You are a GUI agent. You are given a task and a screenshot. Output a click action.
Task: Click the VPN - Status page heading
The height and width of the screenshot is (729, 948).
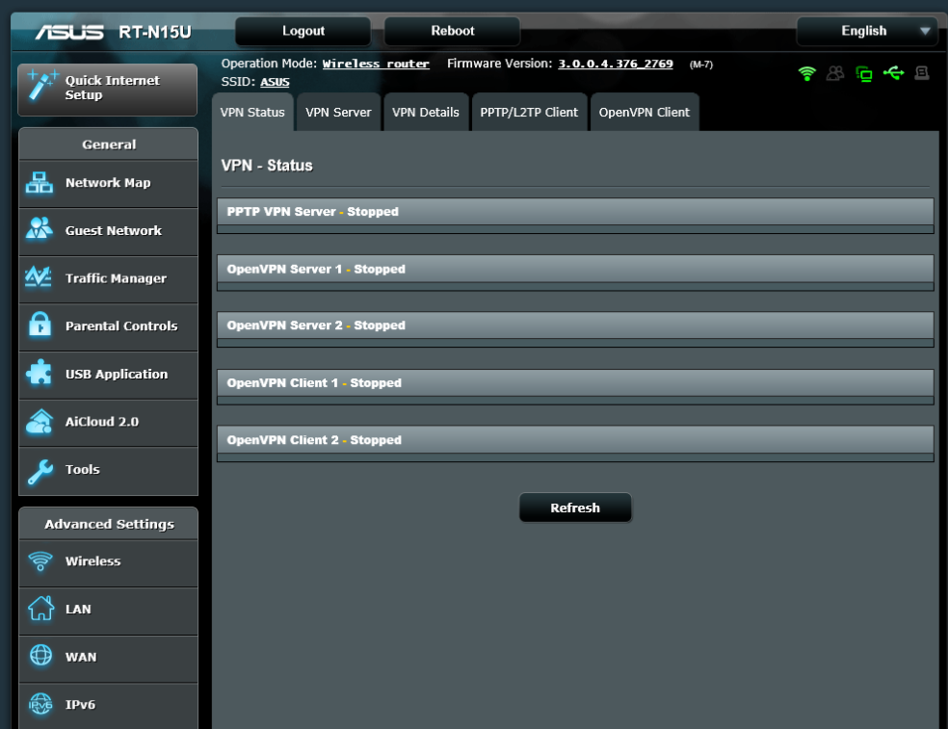pyautogui.click(x=267, y=166)
